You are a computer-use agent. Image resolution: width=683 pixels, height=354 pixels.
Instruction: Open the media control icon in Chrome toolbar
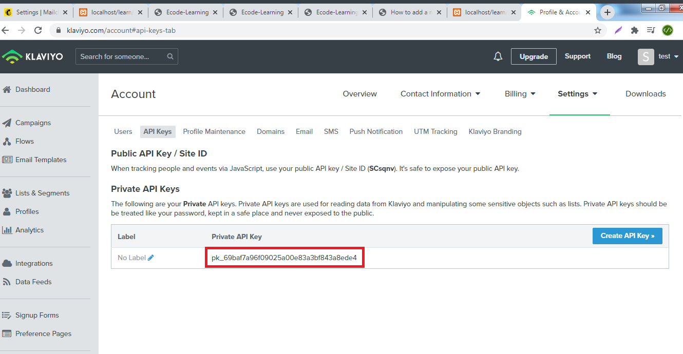[x=651, y=30]
